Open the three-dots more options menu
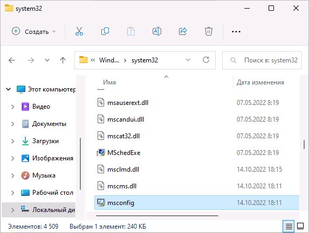 [x=236, y=32]
